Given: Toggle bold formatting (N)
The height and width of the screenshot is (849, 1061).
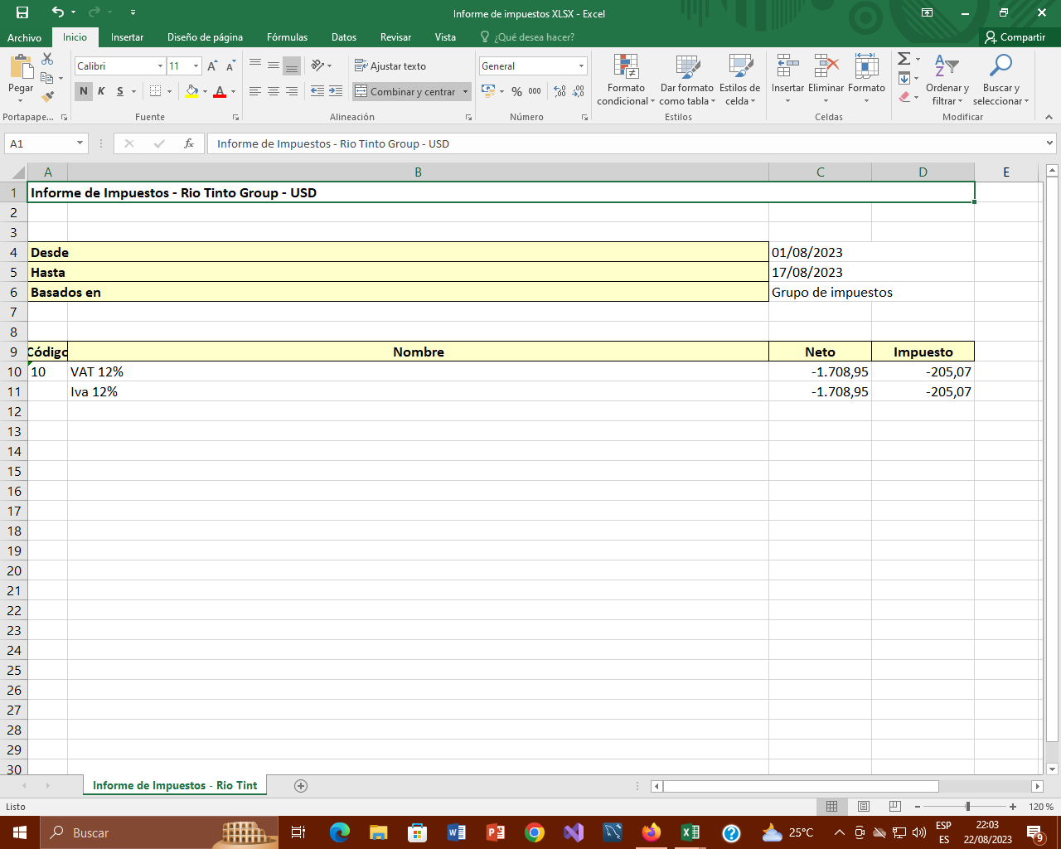Looking at the screenshot, I should [84, 91].
